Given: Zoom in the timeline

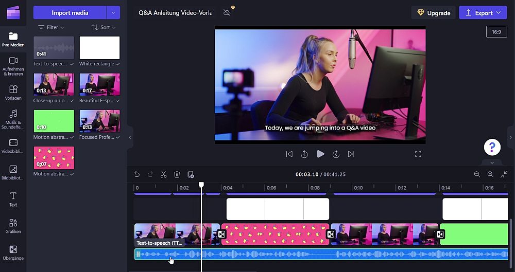Looking at the screenshot, I should [x=490, y=174].
